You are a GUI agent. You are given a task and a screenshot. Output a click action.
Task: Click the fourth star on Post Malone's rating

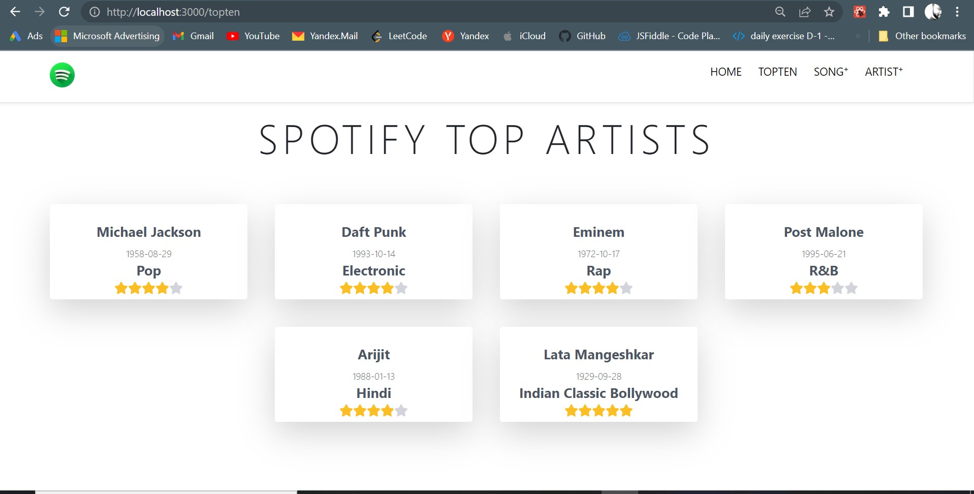tap(838, 288)
